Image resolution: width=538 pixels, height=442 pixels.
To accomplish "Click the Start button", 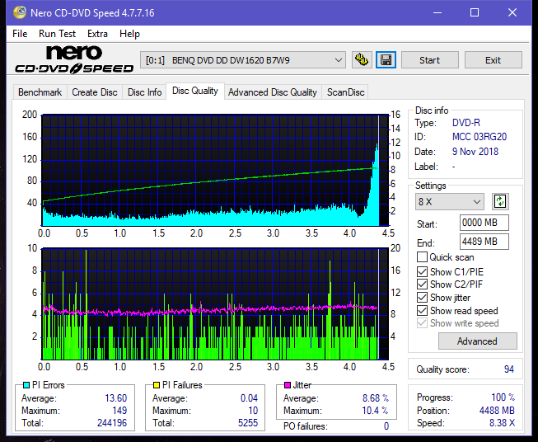I will 429,60.
